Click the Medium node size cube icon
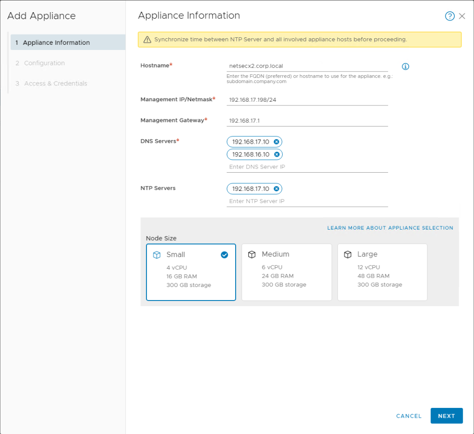 [252, 254]
